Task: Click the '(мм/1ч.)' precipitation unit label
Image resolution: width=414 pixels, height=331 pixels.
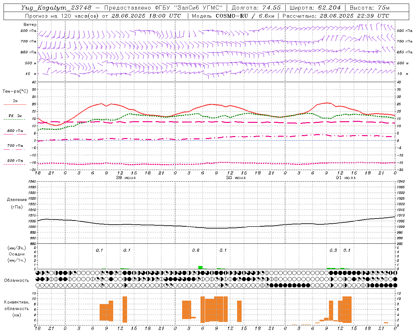Action: [x=17, y=260]
